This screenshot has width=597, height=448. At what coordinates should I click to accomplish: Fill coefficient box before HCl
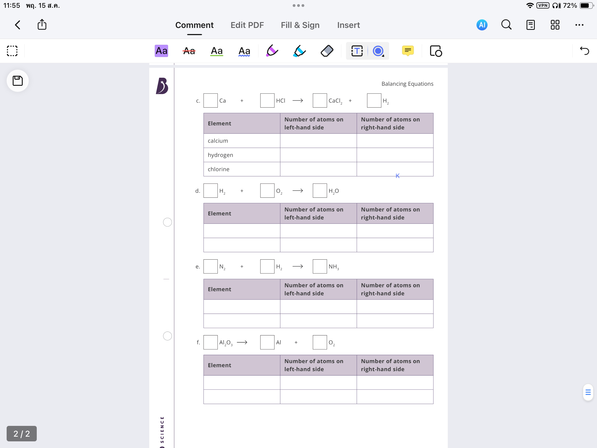point(267,101)
